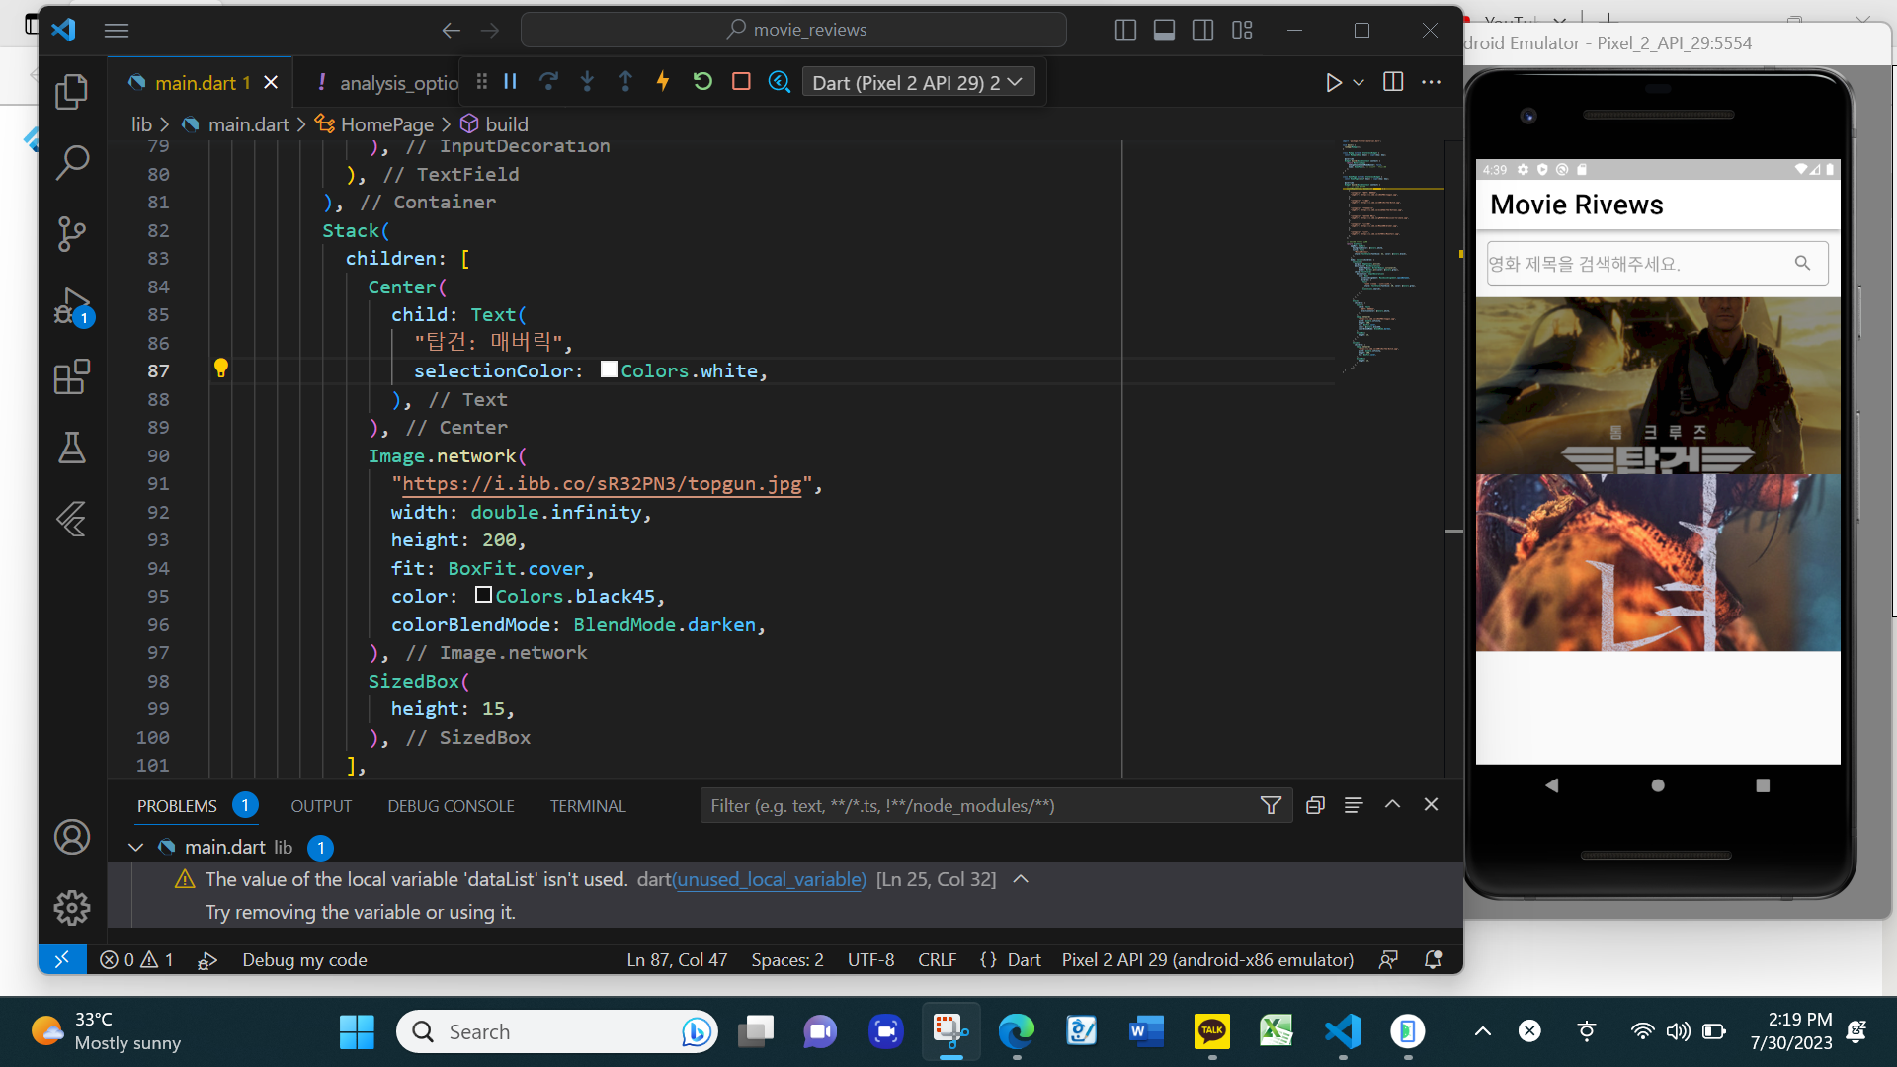Toggle the secondary side bar layout
Screen dimensions: 1897x1067
(1202, 30)
